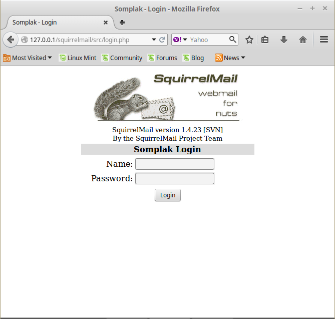Open the Firefox hamburger menu
Screen dimensions: 335x319
pyautogui.click(x=324, y=40)
